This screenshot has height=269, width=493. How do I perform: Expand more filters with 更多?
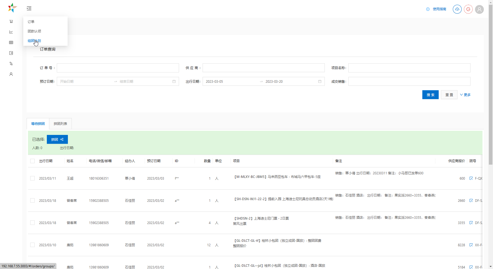click(x=465, y=95)
